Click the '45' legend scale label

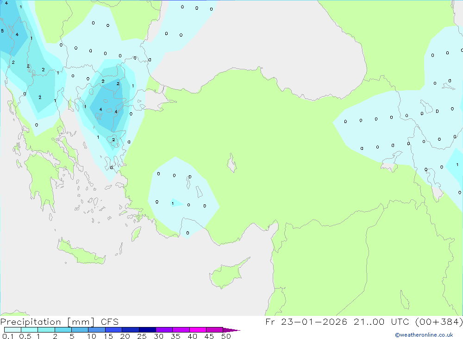coord(209,336)
